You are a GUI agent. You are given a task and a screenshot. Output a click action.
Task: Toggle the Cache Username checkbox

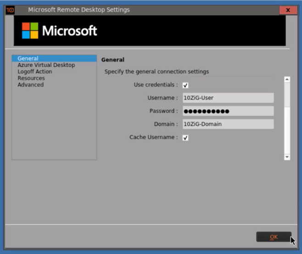[x=185, y=138]
